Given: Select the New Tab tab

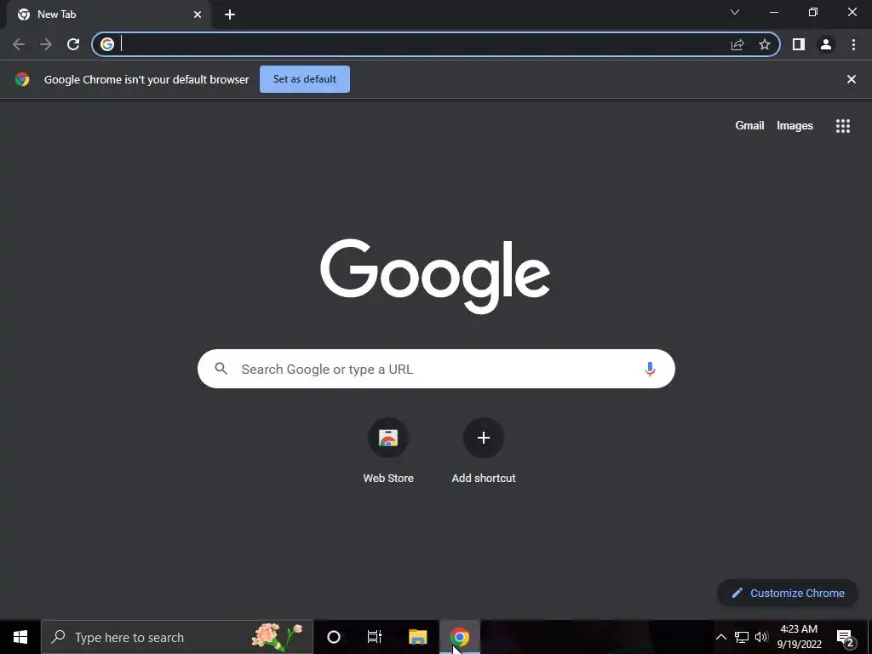Looking at the screenshot, I should pyautogui.click(x=108, y=14).
